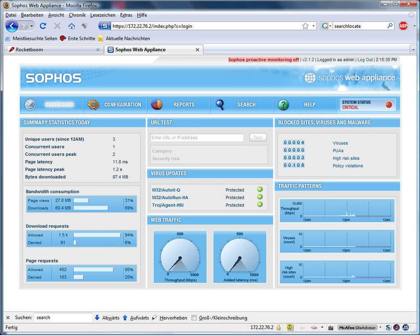Open the Dashboard compass icon

[x=30, y=104]
